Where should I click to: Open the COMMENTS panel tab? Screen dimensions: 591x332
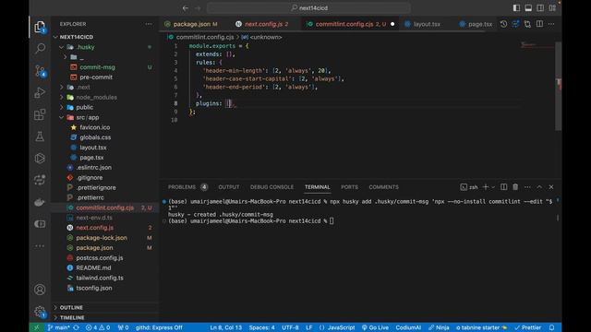(x=383, y=187)
